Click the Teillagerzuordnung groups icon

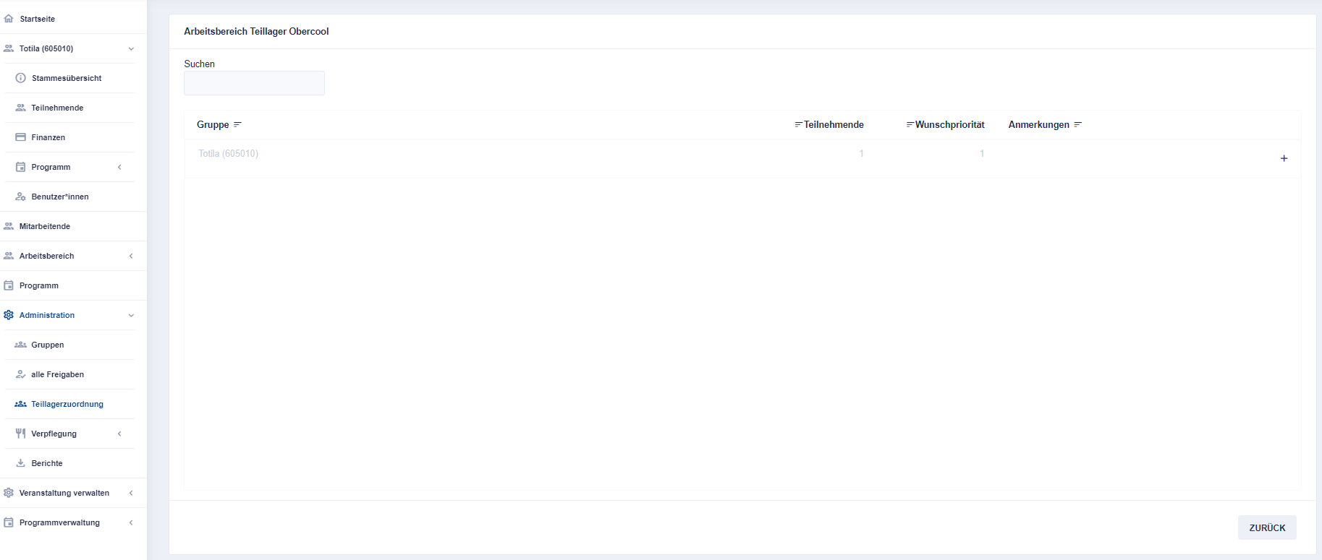pos(21,404)
